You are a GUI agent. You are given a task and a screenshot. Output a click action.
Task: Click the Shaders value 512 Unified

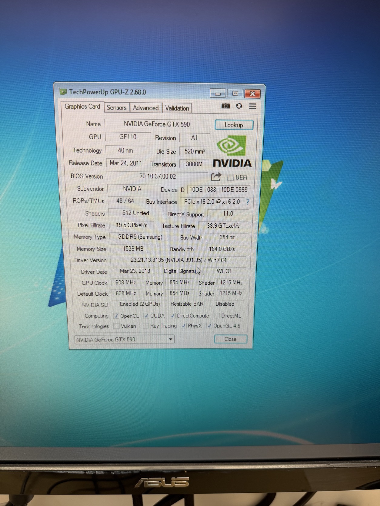[x=135, y=213]
